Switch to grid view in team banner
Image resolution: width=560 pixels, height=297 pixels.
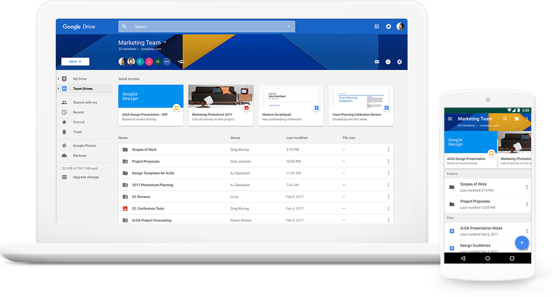pos(376,62)
